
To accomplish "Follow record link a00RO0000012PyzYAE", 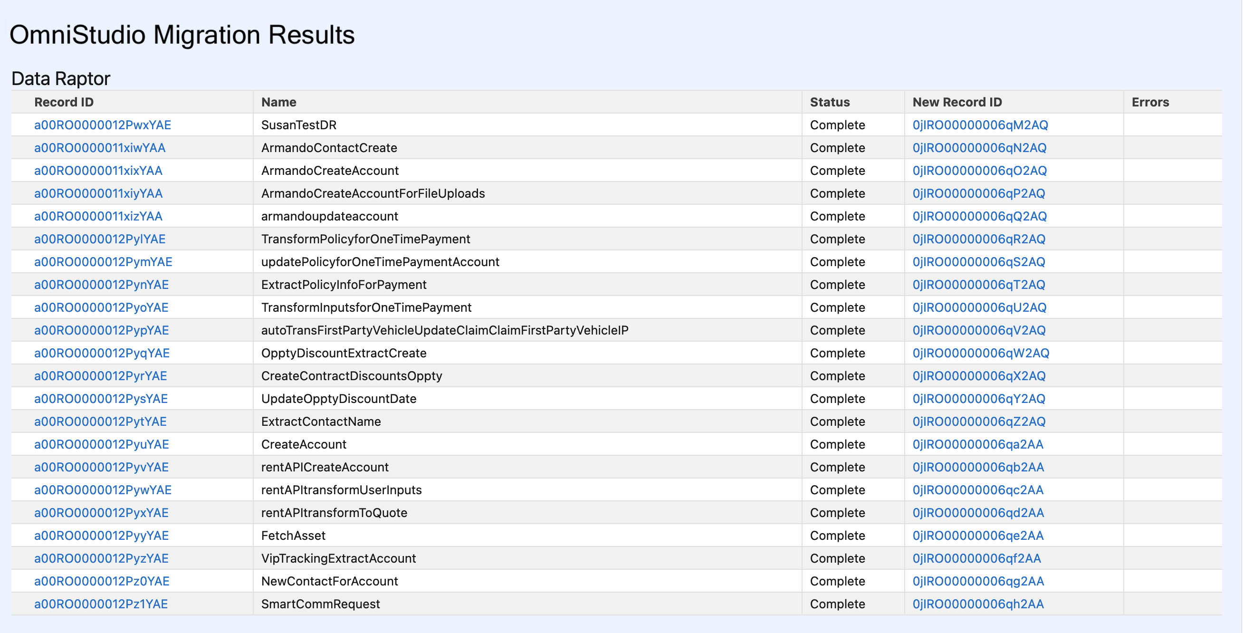I will click(x=101, y=558).
